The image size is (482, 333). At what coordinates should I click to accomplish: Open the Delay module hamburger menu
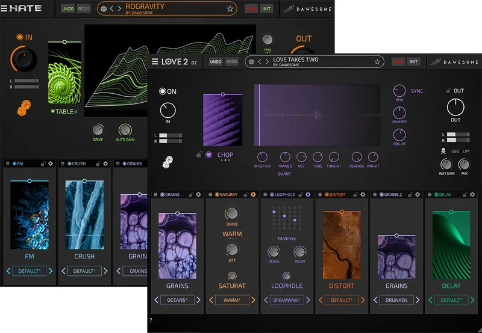tap(430, 194)
